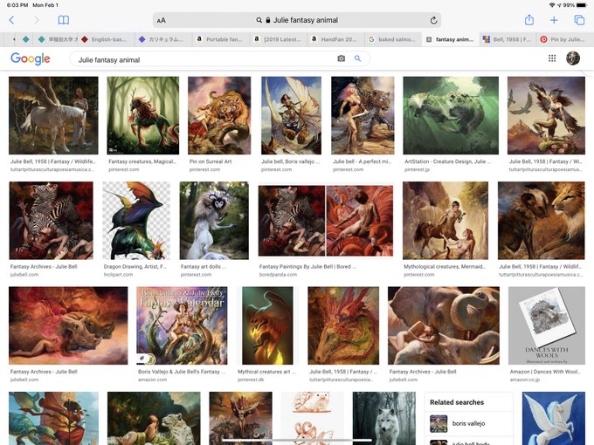Image resolution: width=594 pixels, height=445 pixels.
Task: Switch to the 'English-bas...' tab
Action: (106, 39)
